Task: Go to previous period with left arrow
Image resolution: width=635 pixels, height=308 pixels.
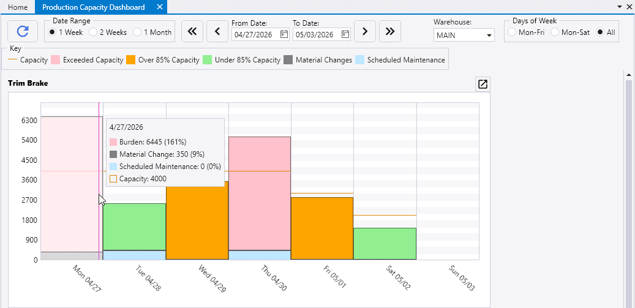Action: click(x=217, y=31)
